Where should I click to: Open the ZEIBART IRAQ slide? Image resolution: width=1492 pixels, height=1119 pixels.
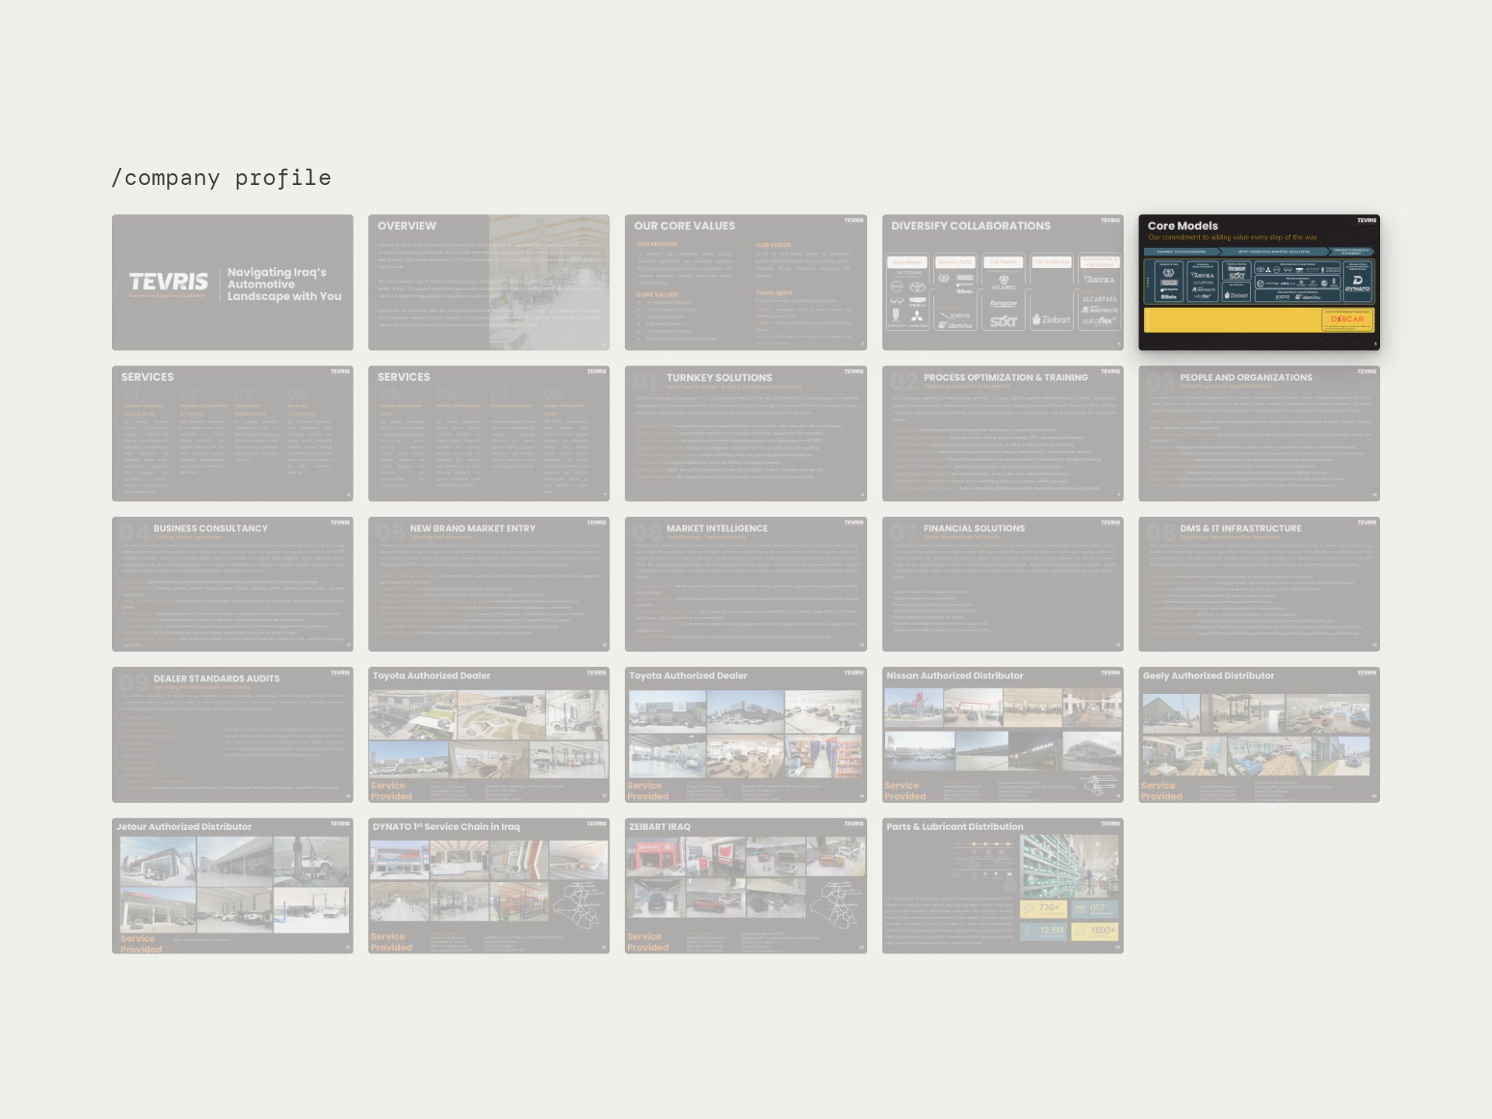tap(746, 886)
